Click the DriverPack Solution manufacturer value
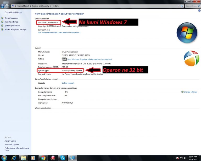Screen dimensions: 201x161 click(x=70, y=52)
